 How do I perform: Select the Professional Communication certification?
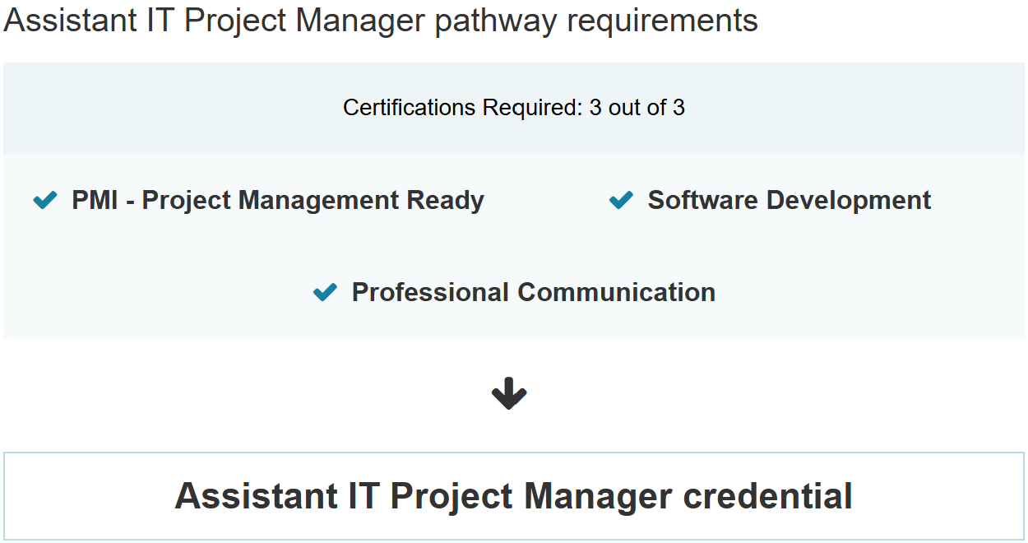533,292
